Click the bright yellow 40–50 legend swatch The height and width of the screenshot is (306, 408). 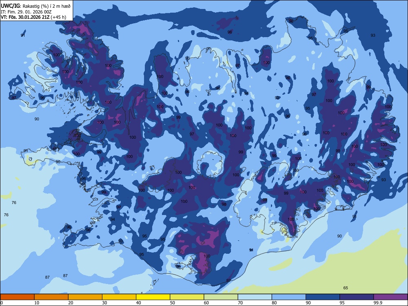tap(153, 297)
